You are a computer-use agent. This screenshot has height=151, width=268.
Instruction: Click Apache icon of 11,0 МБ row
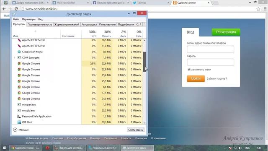point(19,46)
